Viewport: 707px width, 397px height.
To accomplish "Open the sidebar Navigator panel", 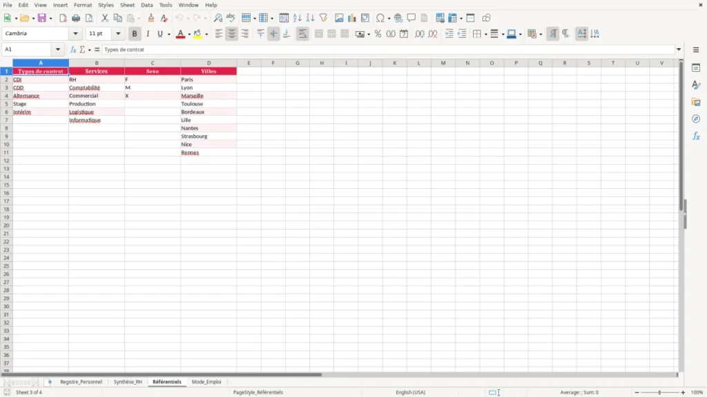I will 696,119.
